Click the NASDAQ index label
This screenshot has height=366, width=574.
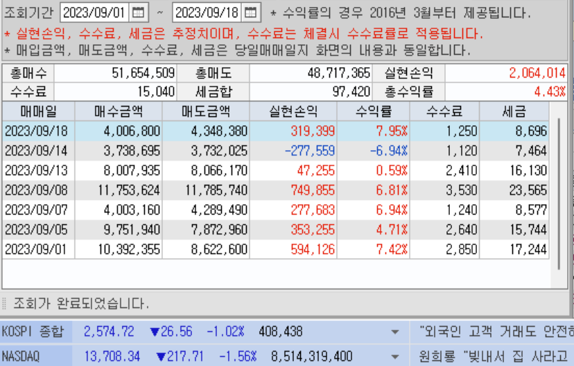pos(21,356)
